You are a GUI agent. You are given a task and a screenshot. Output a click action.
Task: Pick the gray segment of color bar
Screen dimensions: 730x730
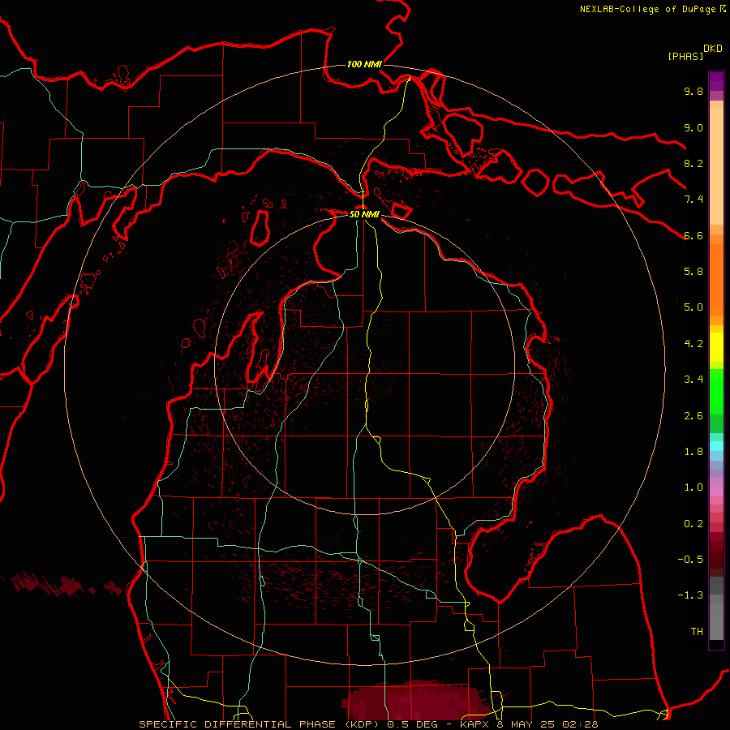tap(716, 608)
